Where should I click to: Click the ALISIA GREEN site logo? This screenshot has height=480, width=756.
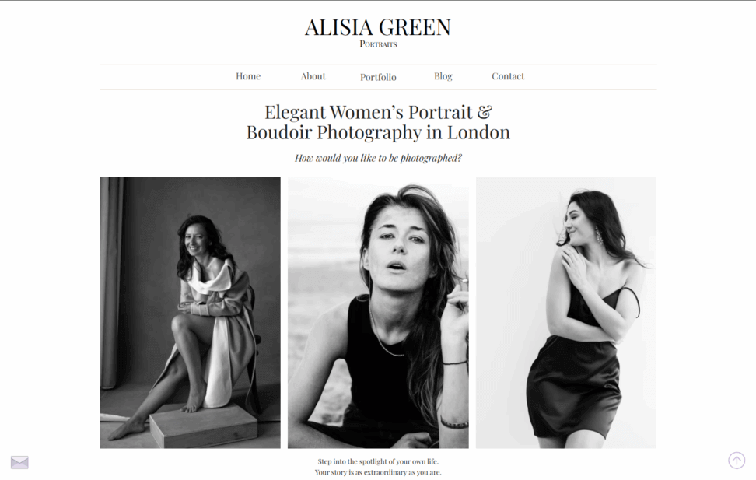(378, 27)
